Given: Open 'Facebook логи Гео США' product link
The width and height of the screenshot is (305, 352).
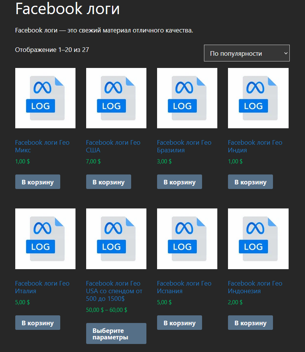Looking at the screenshot, I should [x=113, y=146].
